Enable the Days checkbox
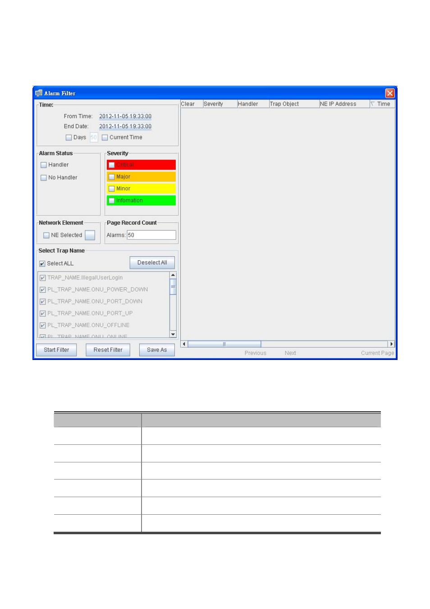 click(69, 138)
